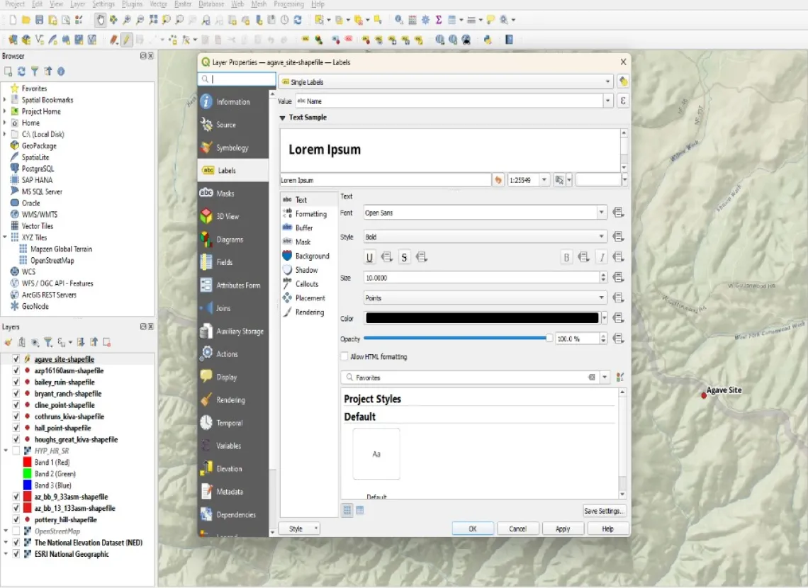The width and height of the screenshot is (808, 588).
Task: Click the underline text style icon
Action: point(369,257)
